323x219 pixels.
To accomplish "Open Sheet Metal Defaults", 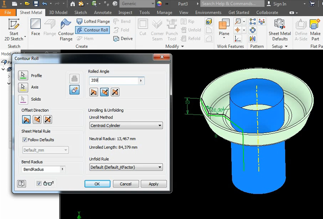I will pos(280,29).
